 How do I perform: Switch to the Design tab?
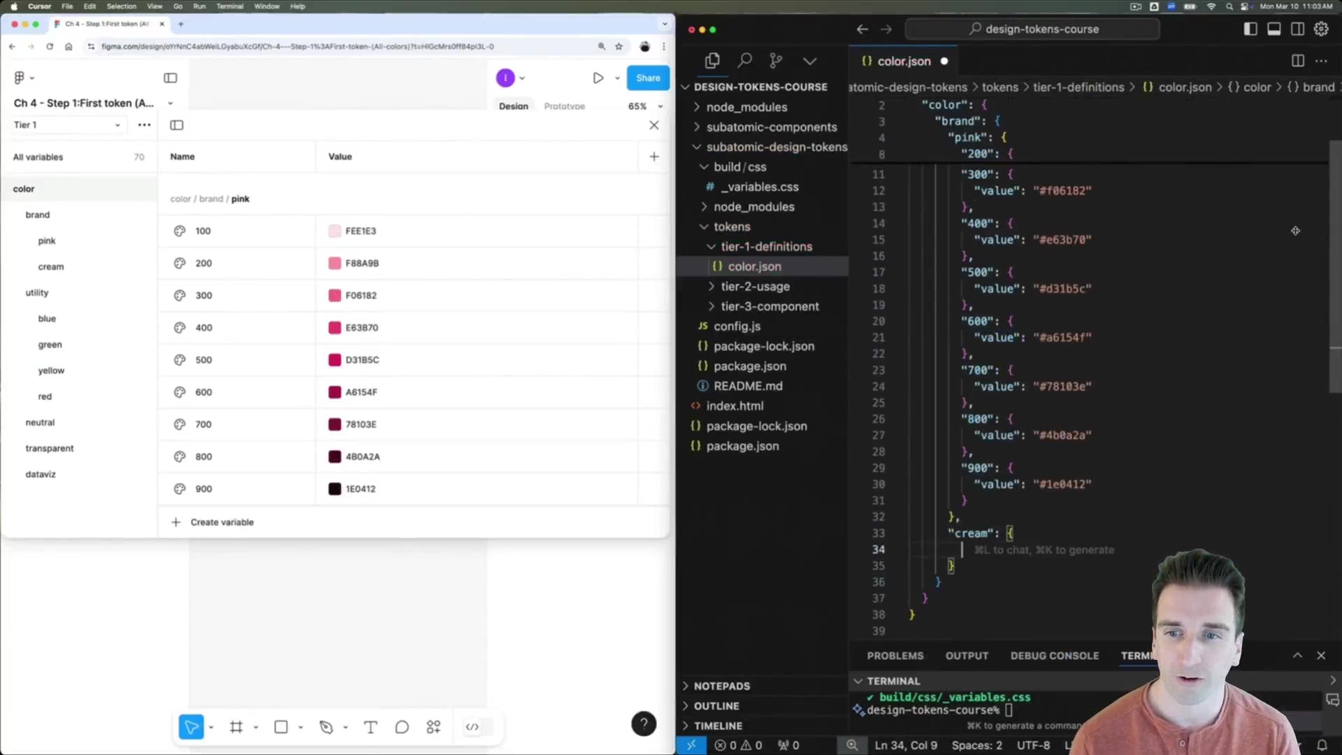pos(513,106)
